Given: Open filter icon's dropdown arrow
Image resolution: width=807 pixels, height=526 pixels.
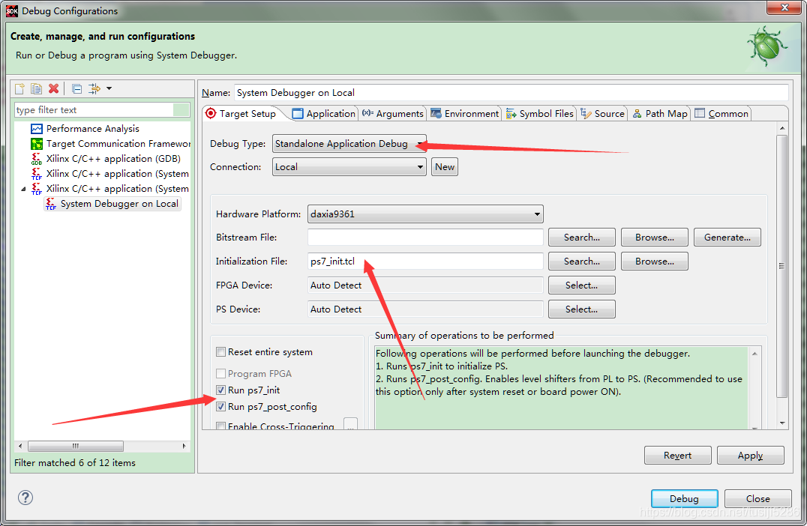Looking at the screenshot, I should tap(109, 88).
